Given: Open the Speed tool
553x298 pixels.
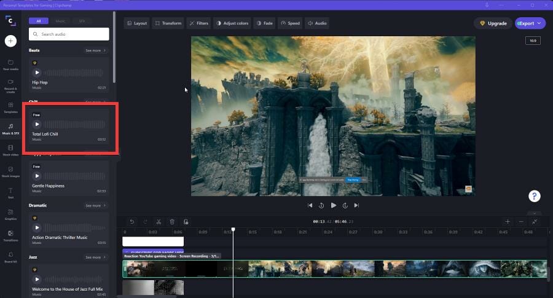Looking at the screenshot, I should pyautogui.click(x=290, y=23).
